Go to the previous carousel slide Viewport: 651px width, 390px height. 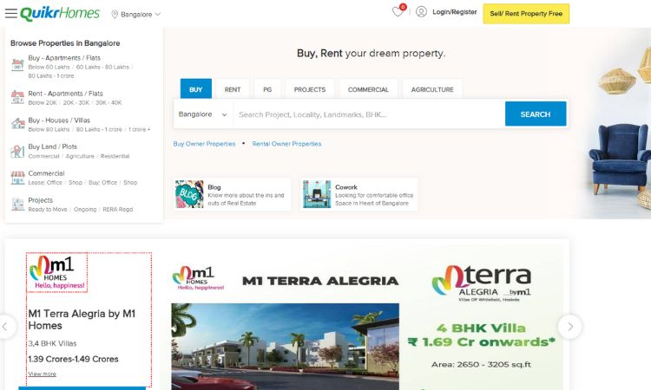[5, 327]
